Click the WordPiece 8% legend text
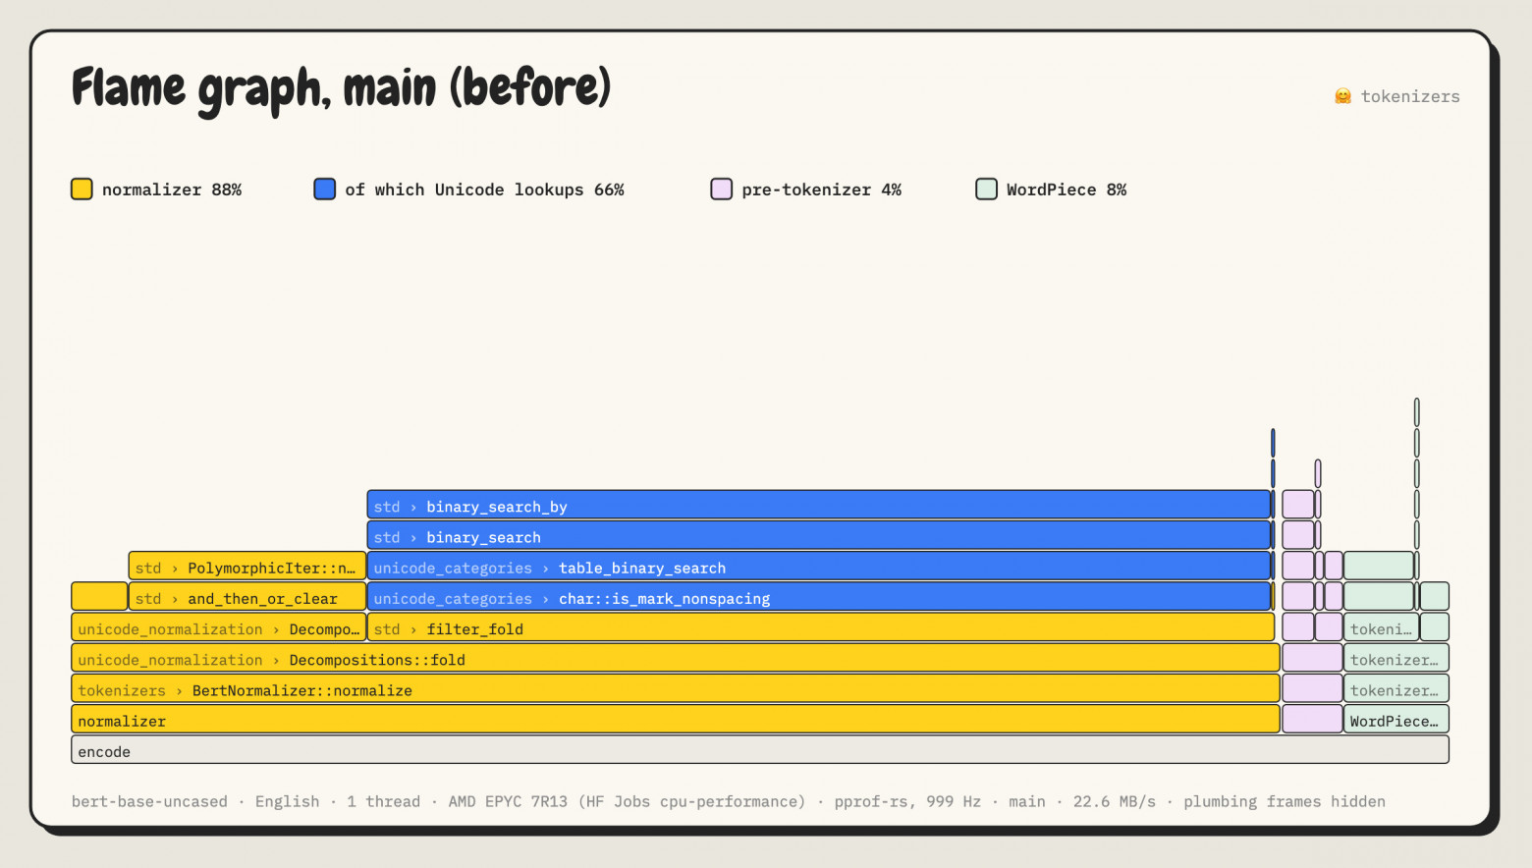 coord(1067,190)
